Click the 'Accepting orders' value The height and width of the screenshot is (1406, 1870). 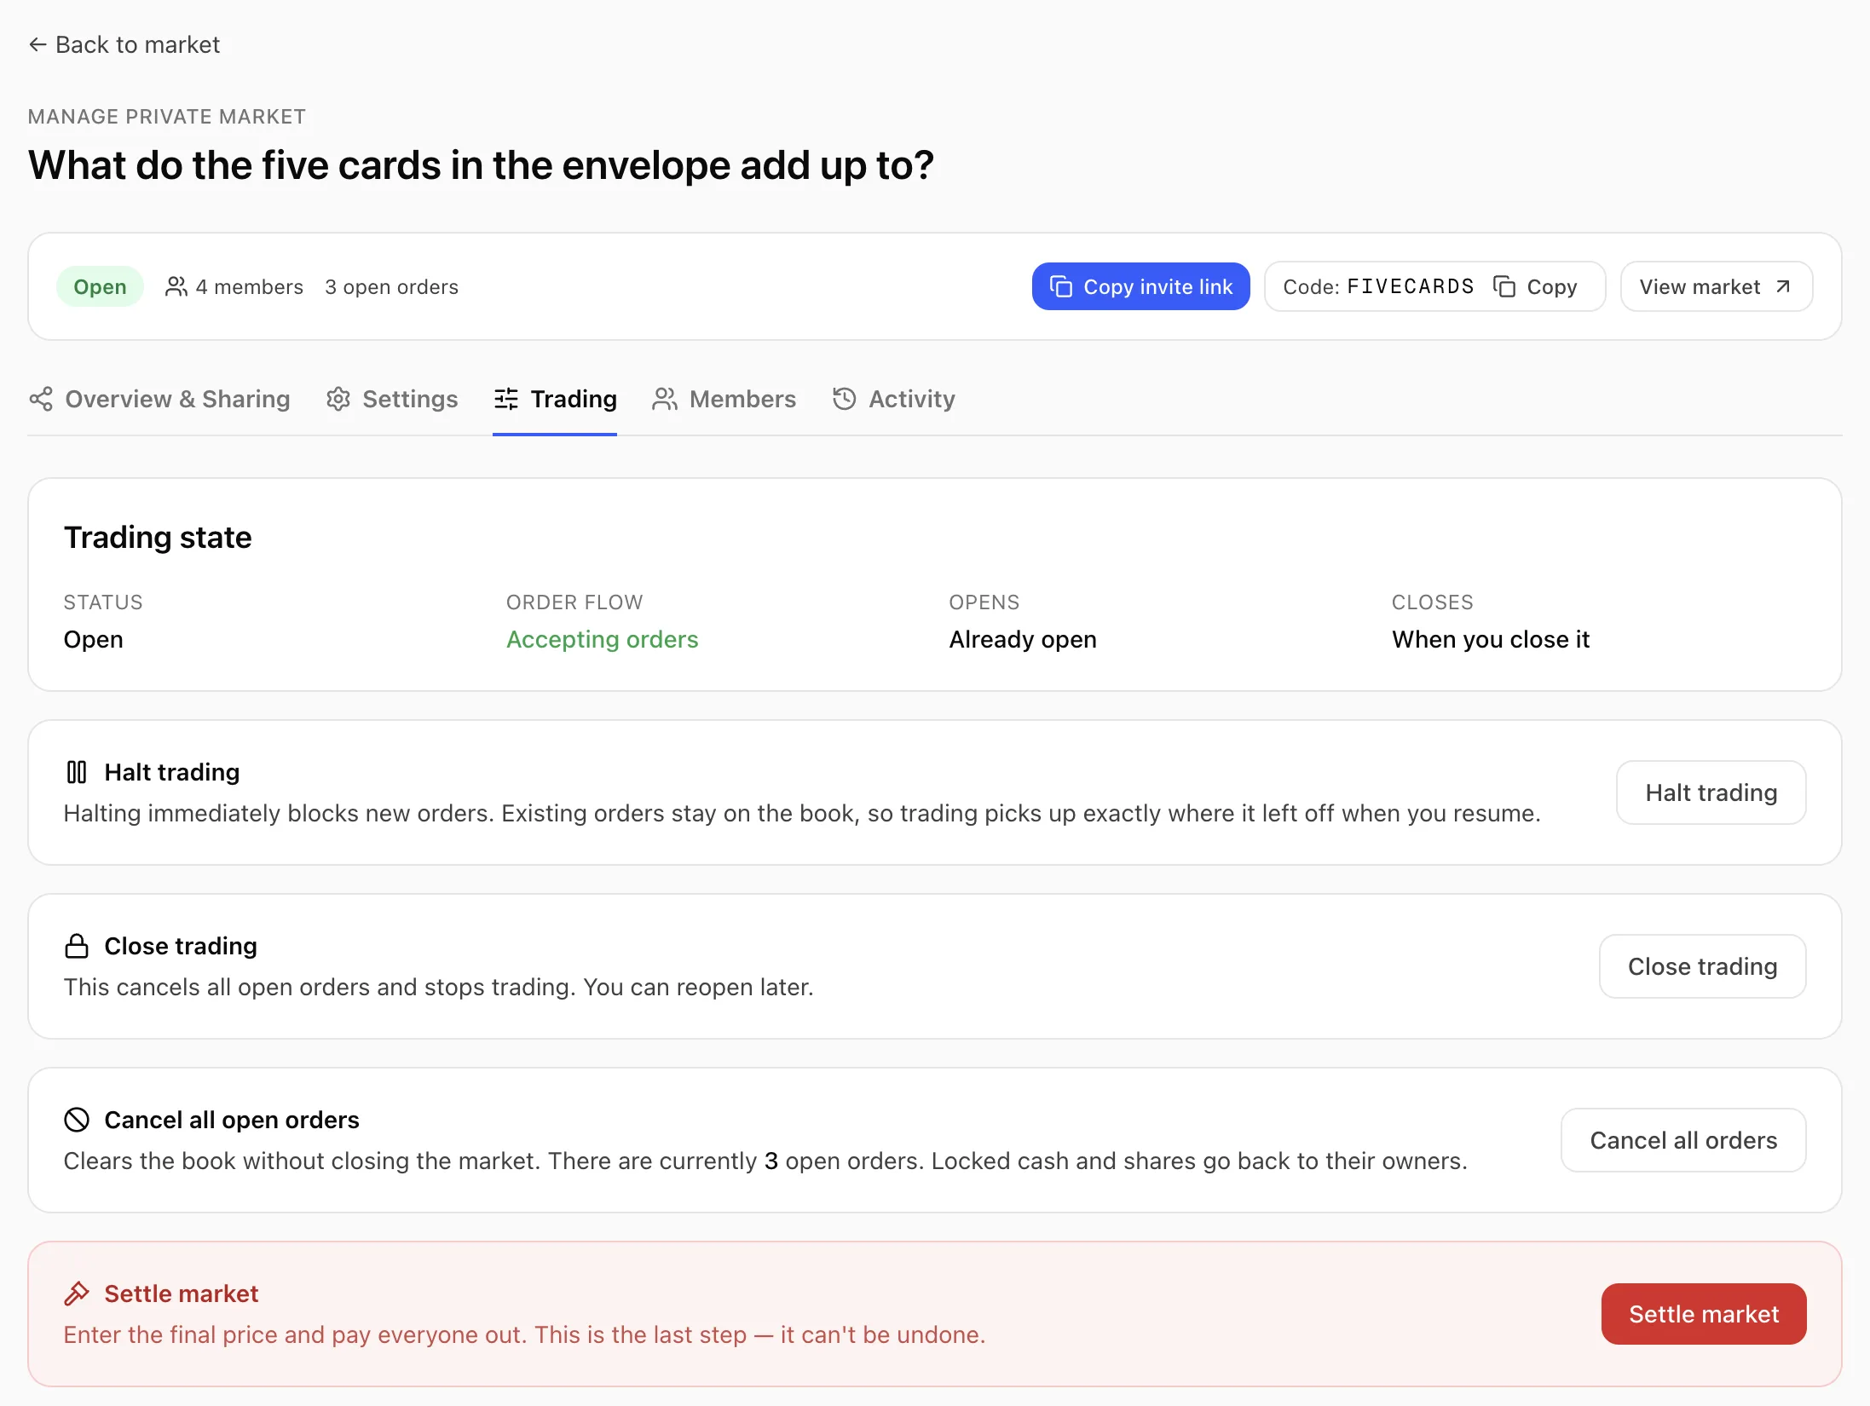(x=602, y=639)
